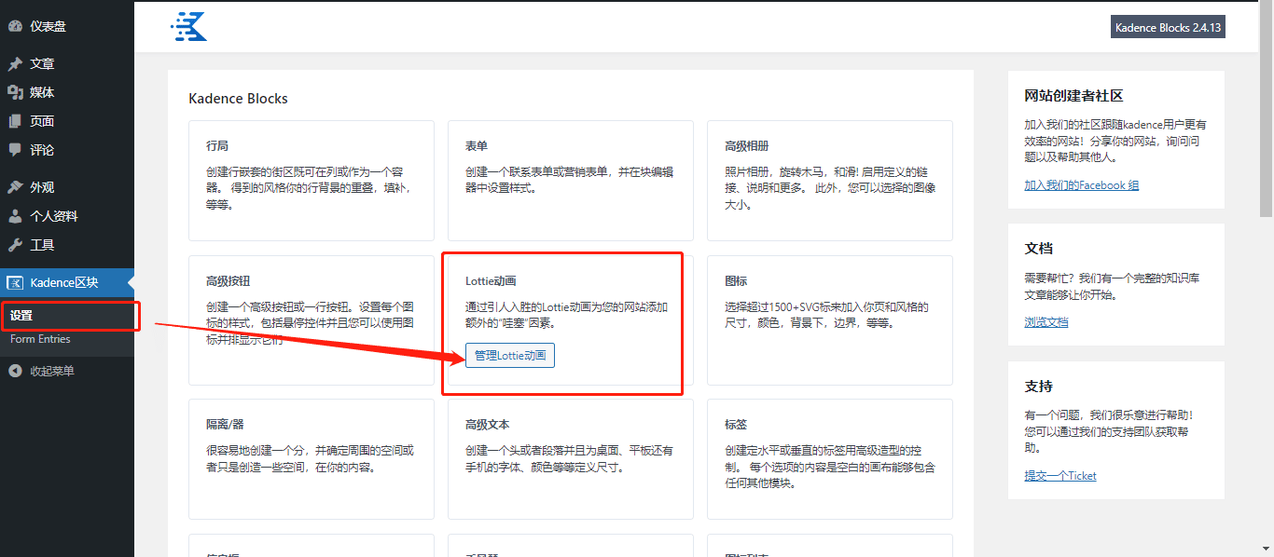This screenshot has height=557, width=1274.
Task: Click the Kadence Blocks section heading
Action: pyautogui.click(x=238, y=98)
